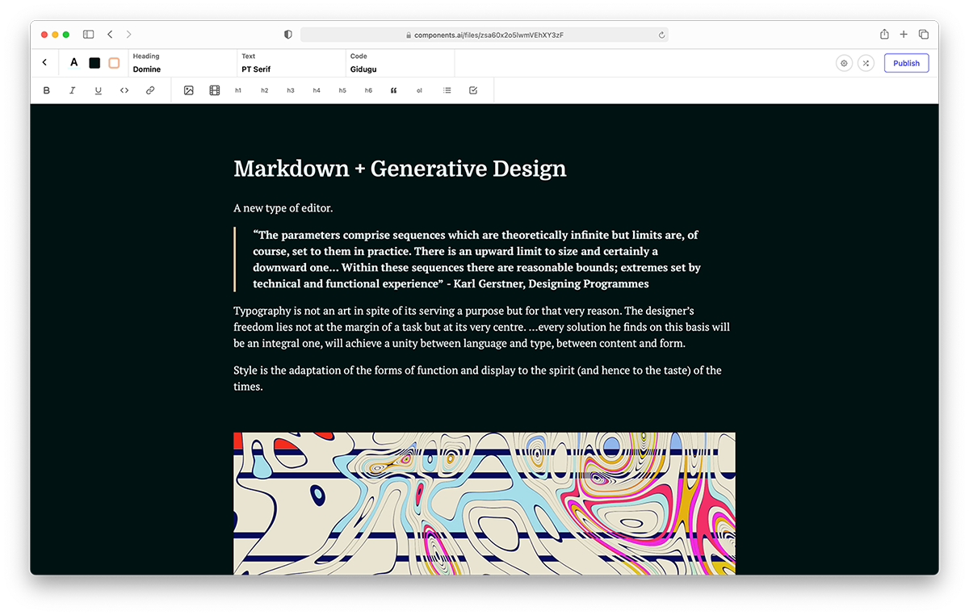Toggle italic text formatting
Viewport: 969px width, 615px height.
click(x=72, y=90)
